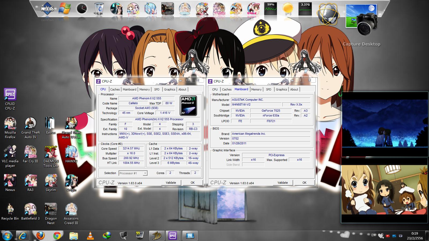The height and width of the screenshot is (241, 429).
Task: Click the Fraps 99 monitor taskbar icon
Action: point(140,235)
